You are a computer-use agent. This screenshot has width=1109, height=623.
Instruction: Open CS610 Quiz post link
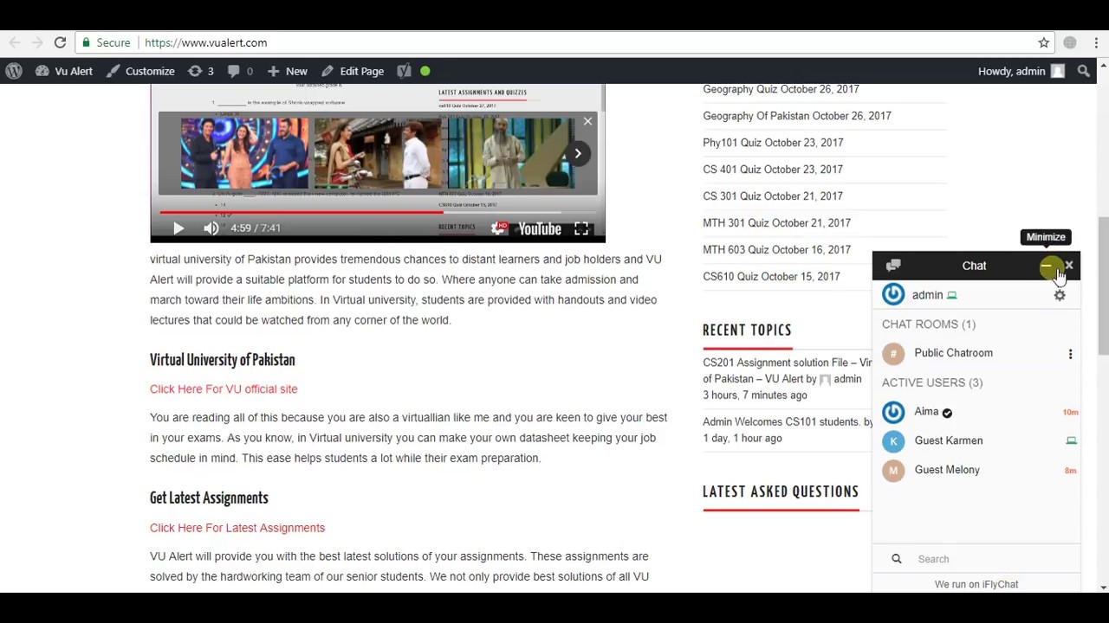point(771,277)
